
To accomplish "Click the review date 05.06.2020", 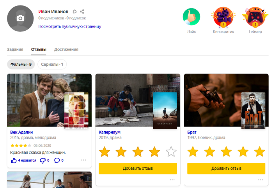I will (42, 146).
